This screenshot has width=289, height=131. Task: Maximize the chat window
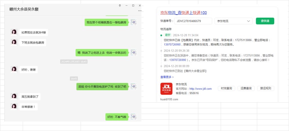[133, 6]
